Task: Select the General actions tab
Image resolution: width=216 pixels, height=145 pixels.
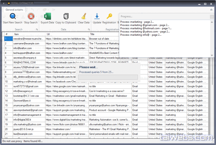Action: pos(14,10)
